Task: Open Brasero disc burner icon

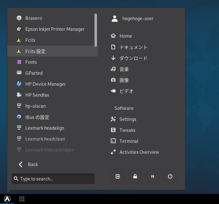Action: click(x=19, y=18)
